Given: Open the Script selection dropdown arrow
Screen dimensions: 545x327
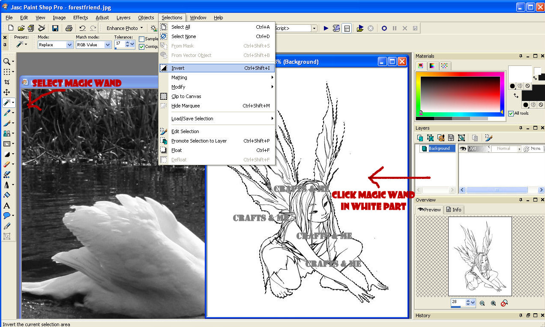Looking at the screenshot, I should pos(314,28).
